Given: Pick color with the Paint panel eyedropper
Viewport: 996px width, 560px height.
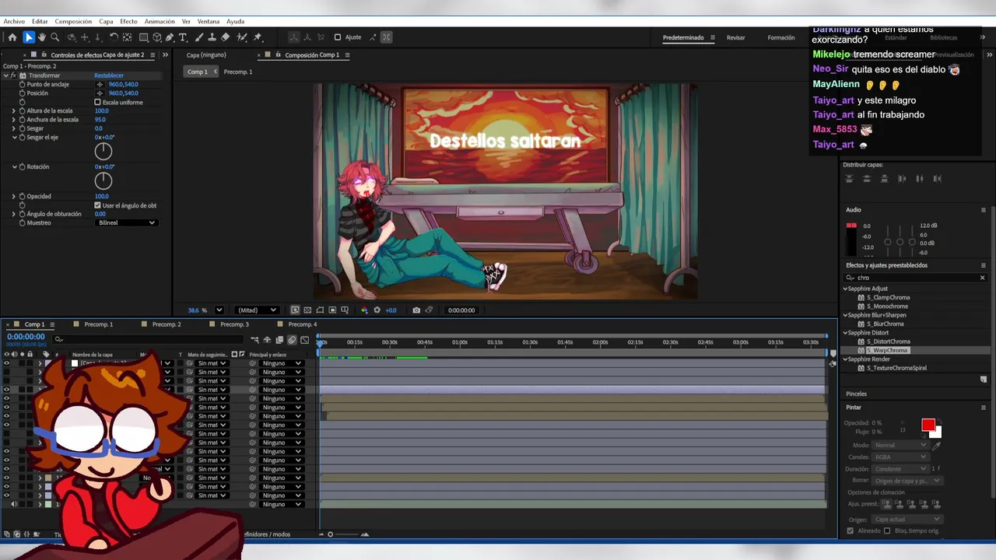Looking at the screenshot, I should 936,446.
